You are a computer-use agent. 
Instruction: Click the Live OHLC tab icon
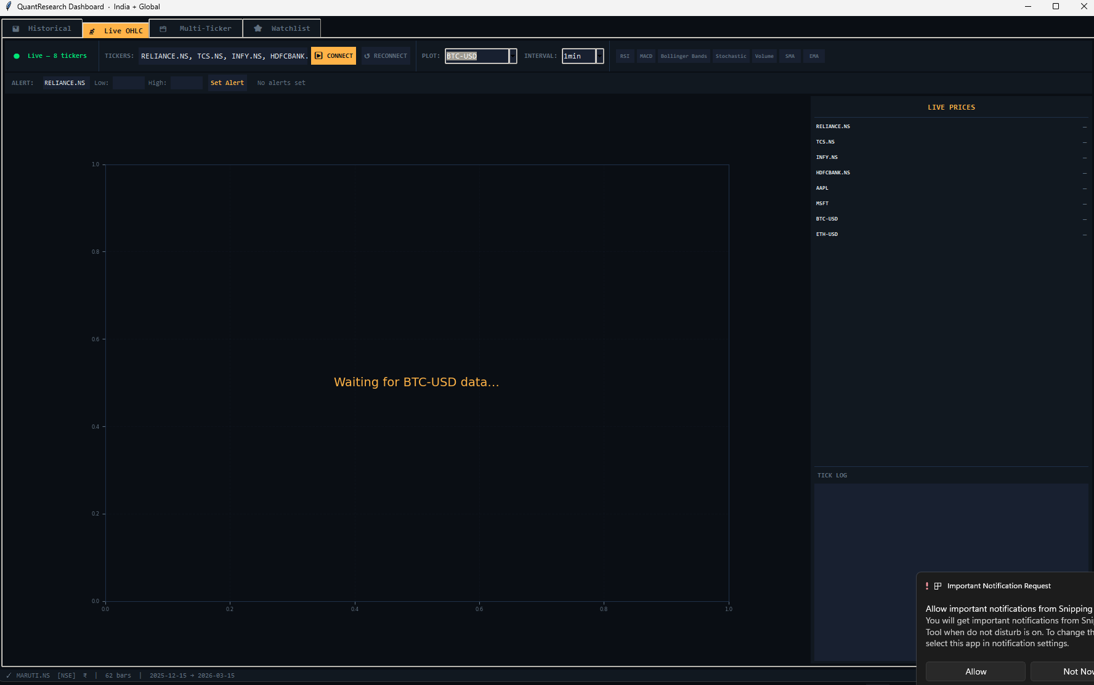pos(92,31)
